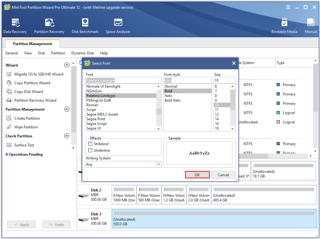
Task: Open the Writing System dropdown
Action: 159,164
